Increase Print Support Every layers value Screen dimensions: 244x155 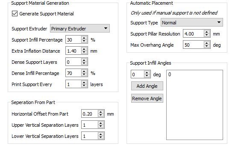(x=84, y=83)
